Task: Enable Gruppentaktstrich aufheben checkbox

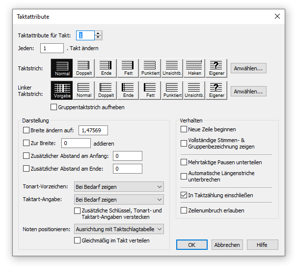Action: pos(54,107)
